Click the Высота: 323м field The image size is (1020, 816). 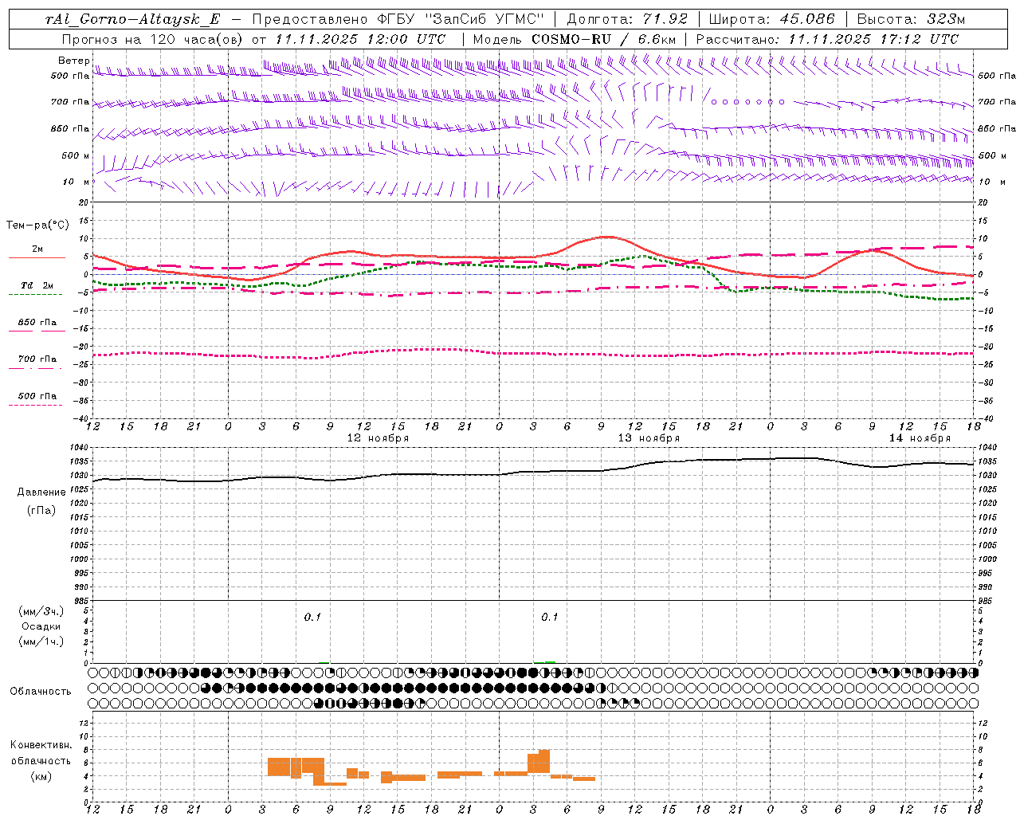pyautogui.click(x=911, y=19)
